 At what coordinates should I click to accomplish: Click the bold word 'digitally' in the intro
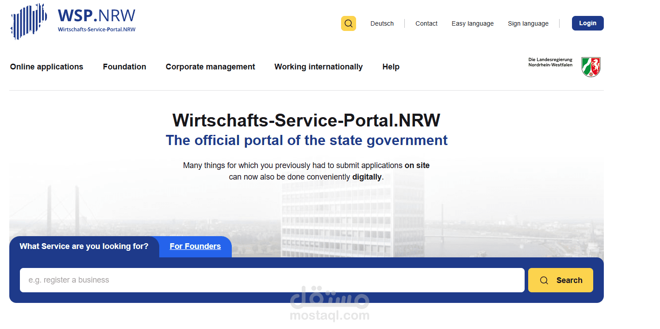(367, 177)
